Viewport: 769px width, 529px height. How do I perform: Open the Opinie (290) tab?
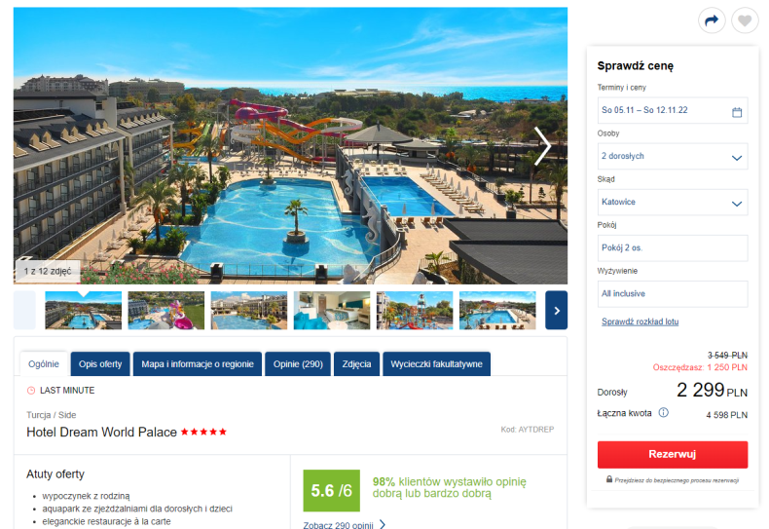tap(298, 364)
